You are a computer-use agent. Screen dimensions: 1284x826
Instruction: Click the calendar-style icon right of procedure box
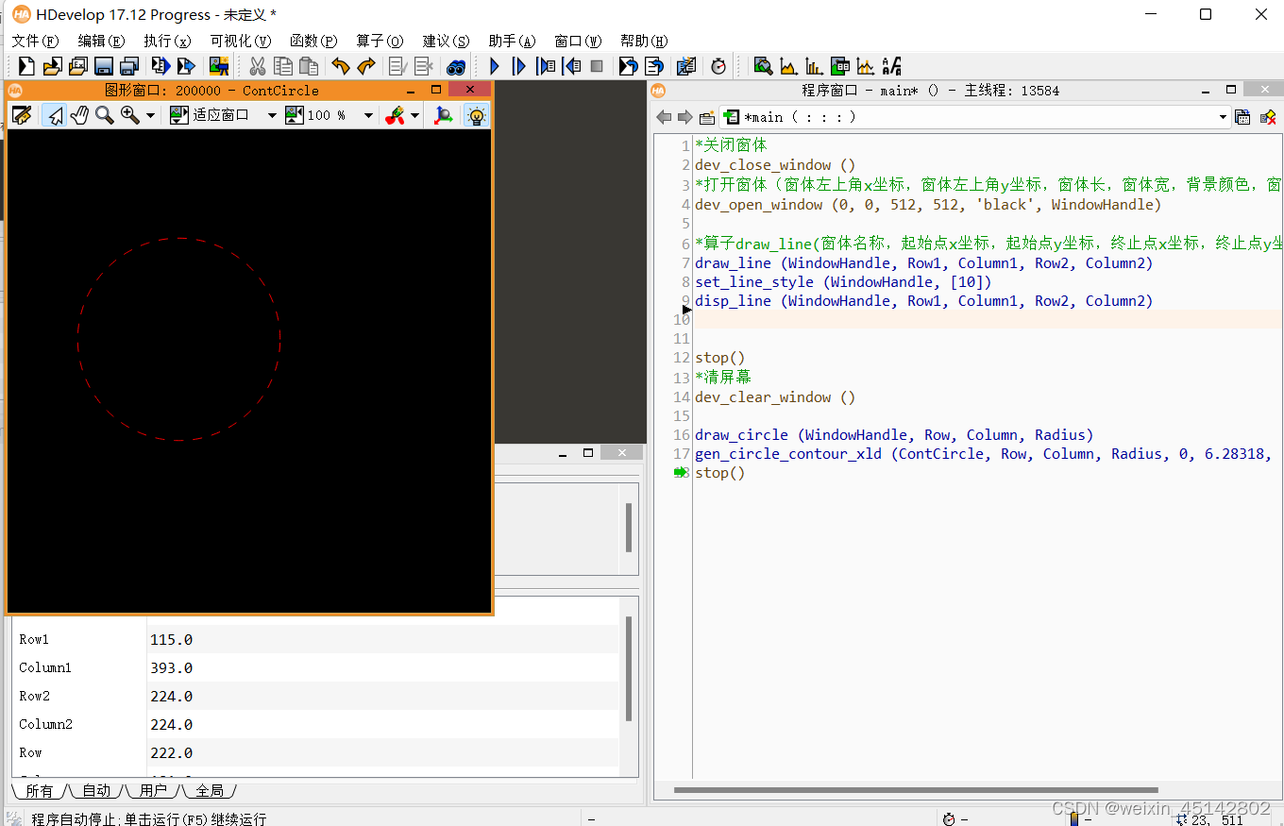point(1243,117)
